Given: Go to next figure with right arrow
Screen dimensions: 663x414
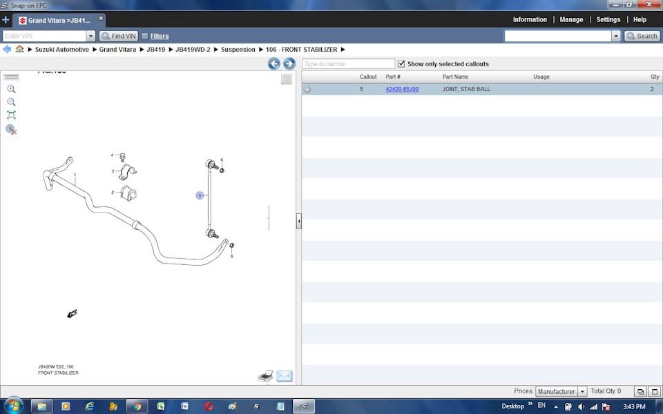Looking at the screenshot, I should pyautogui.click(x=289, y=63).
